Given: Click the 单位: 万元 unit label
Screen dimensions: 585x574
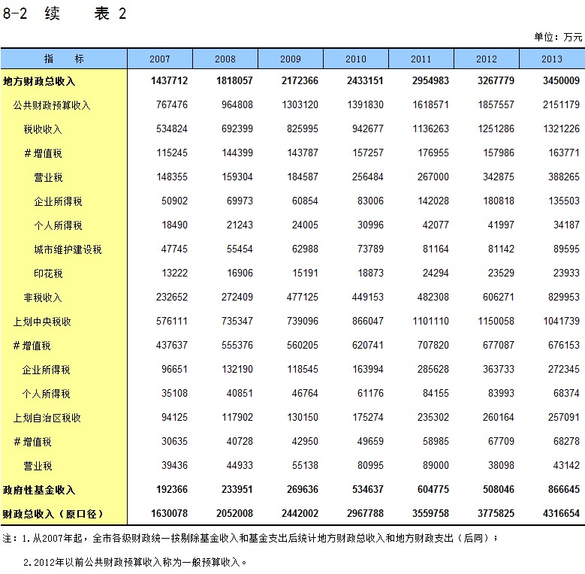Looking at the screenshot, I should pyautogui.click(x=558, y=37).
